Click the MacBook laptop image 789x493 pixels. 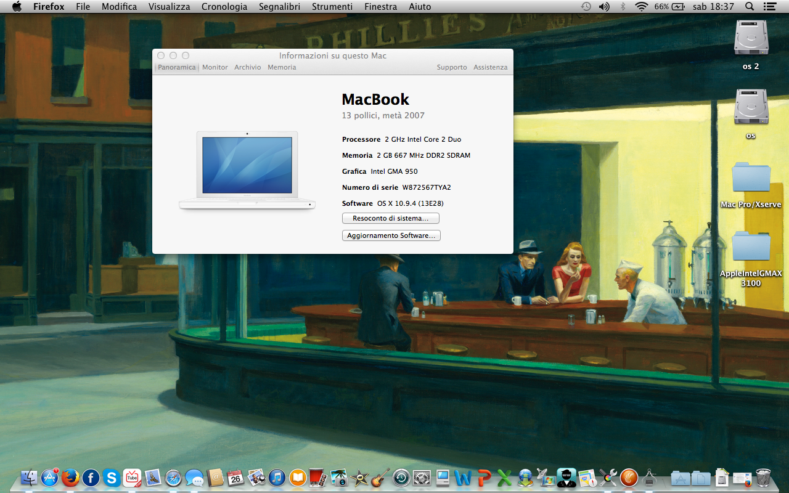(x=247, y=170)
